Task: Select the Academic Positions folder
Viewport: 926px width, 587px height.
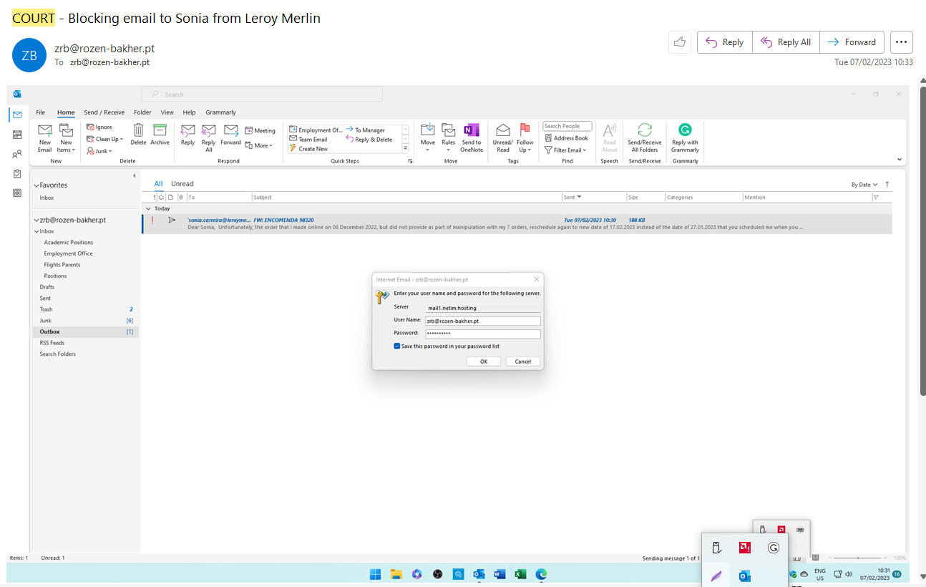Action: tap(69, 243)
